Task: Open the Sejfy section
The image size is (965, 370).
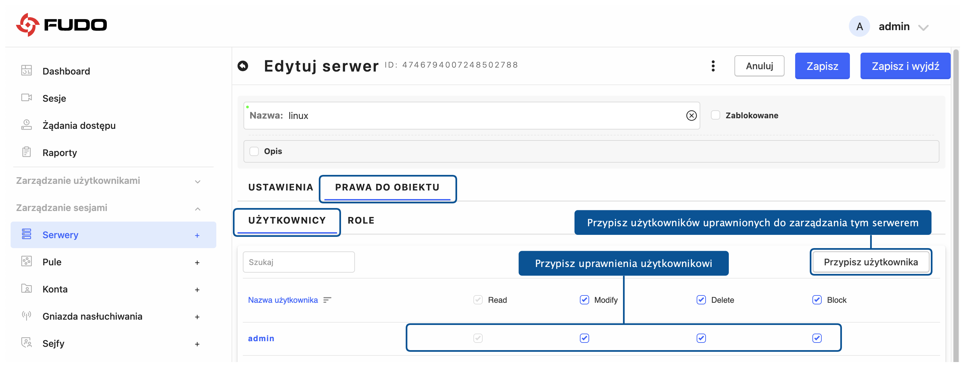Action: pyautogui.click(x=53, y=344)
